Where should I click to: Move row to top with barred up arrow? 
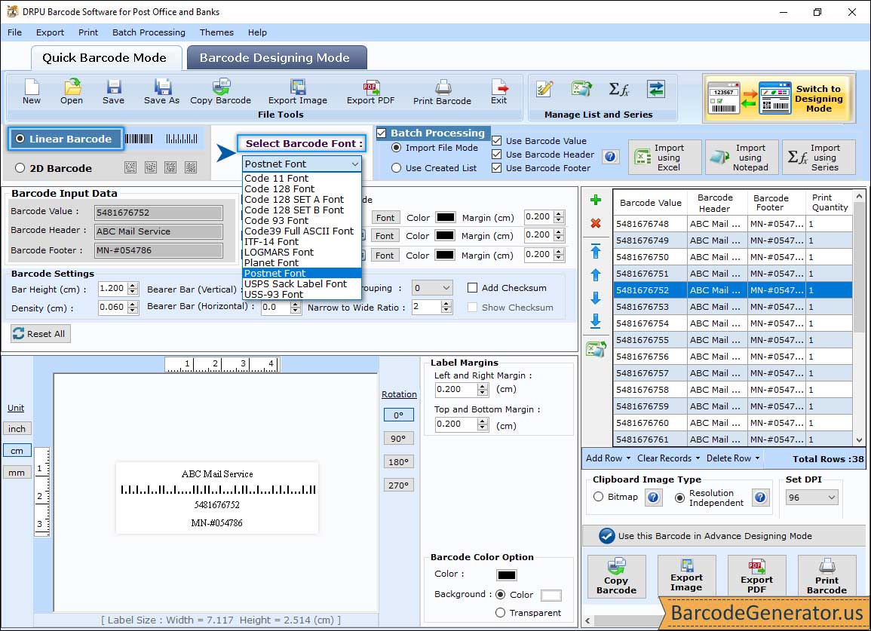(x=596, y=251)
